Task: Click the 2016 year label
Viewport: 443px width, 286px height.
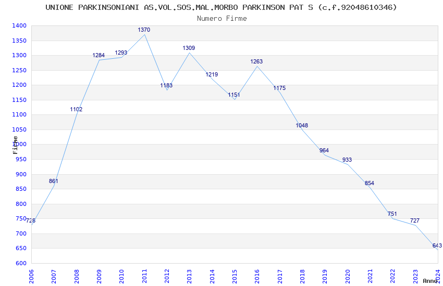Action: click(x=257, y=277)
